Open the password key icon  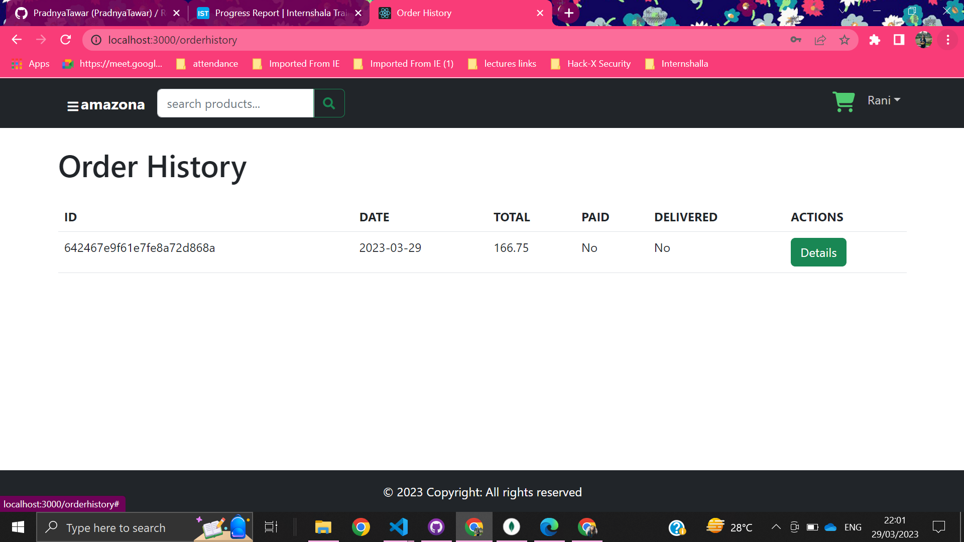[x=796, y=40]
